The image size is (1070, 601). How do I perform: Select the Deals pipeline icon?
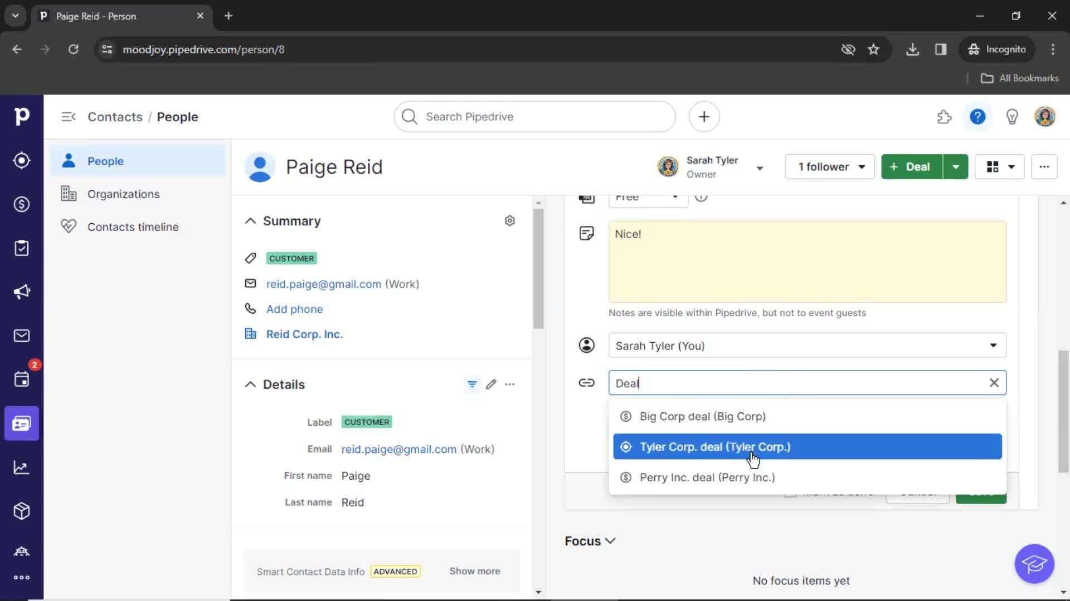21,204
